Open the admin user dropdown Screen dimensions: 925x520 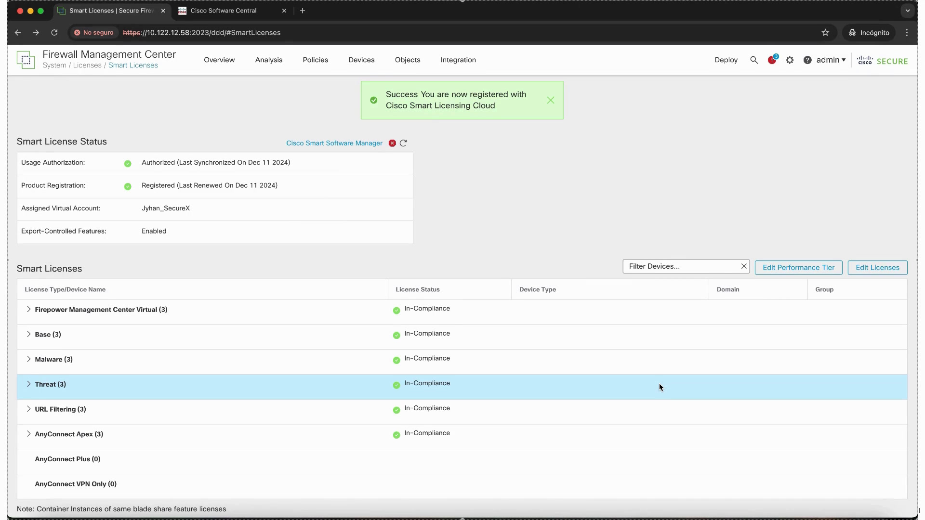(x=831, y=60)
